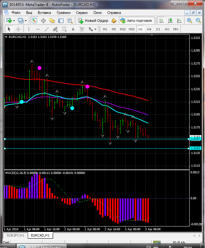The height and width of the screenshot is (248, 205).
Task: Click the 1.5157 price label
Action: (196, 139)
